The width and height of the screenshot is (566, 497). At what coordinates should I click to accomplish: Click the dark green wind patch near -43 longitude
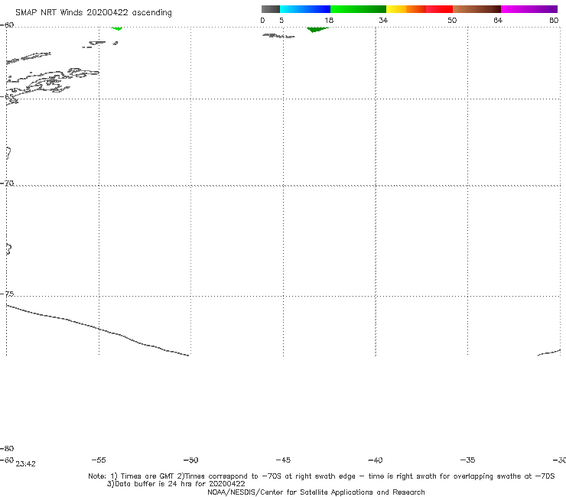click(x=316, y=29)
